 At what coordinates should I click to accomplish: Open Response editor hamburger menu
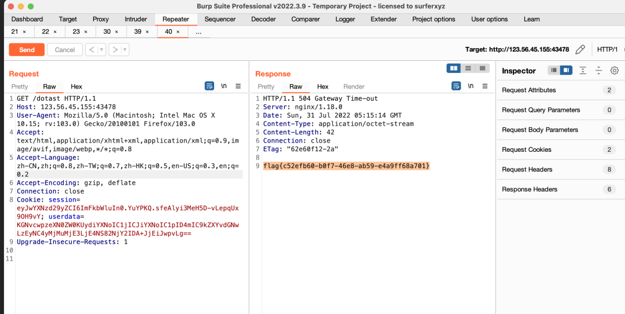485,86
